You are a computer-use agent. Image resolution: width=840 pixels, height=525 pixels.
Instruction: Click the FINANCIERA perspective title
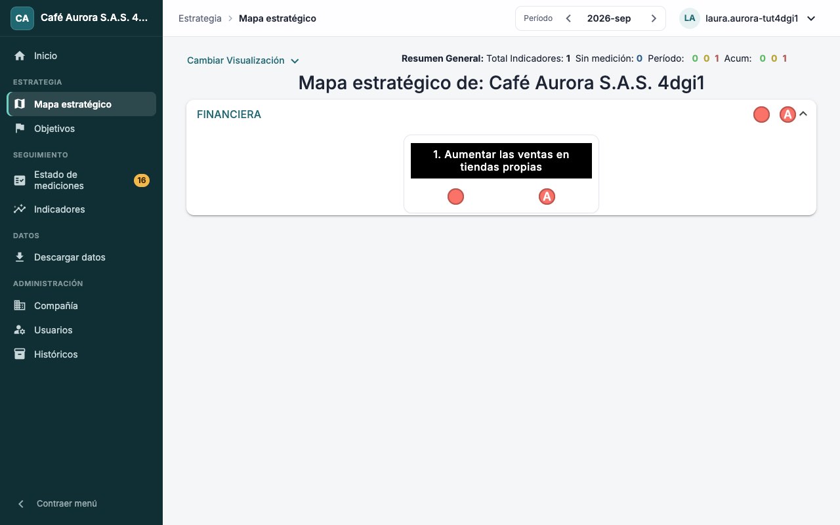(x=229, y=114)
